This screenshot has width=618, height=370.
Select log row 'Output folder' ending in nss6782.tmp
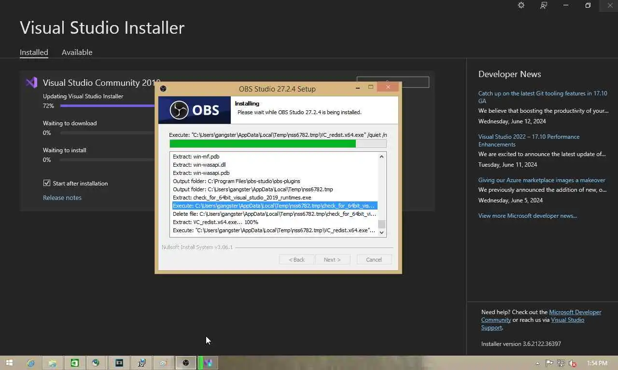coord(274,189)
